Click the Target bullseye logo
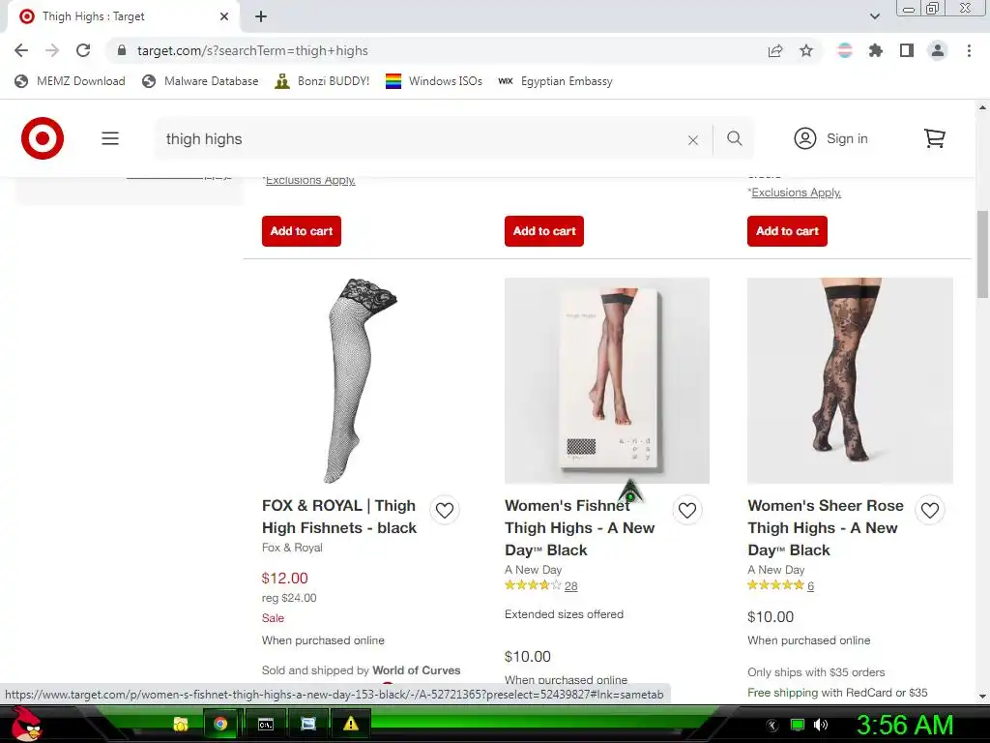Viewport: 990px width, 743px height. tap(43, 138)
